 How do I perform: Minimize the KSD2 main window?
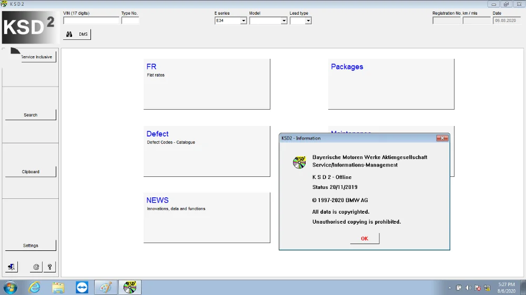[493, 4]
